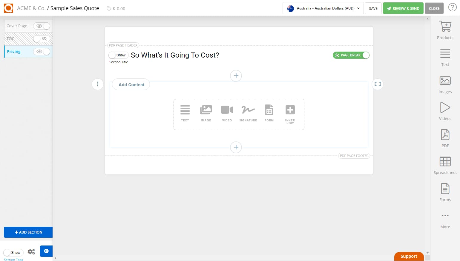This screenshot has height=261, width=460.
Task: Click the Add Section button
Action: (28, 232)
